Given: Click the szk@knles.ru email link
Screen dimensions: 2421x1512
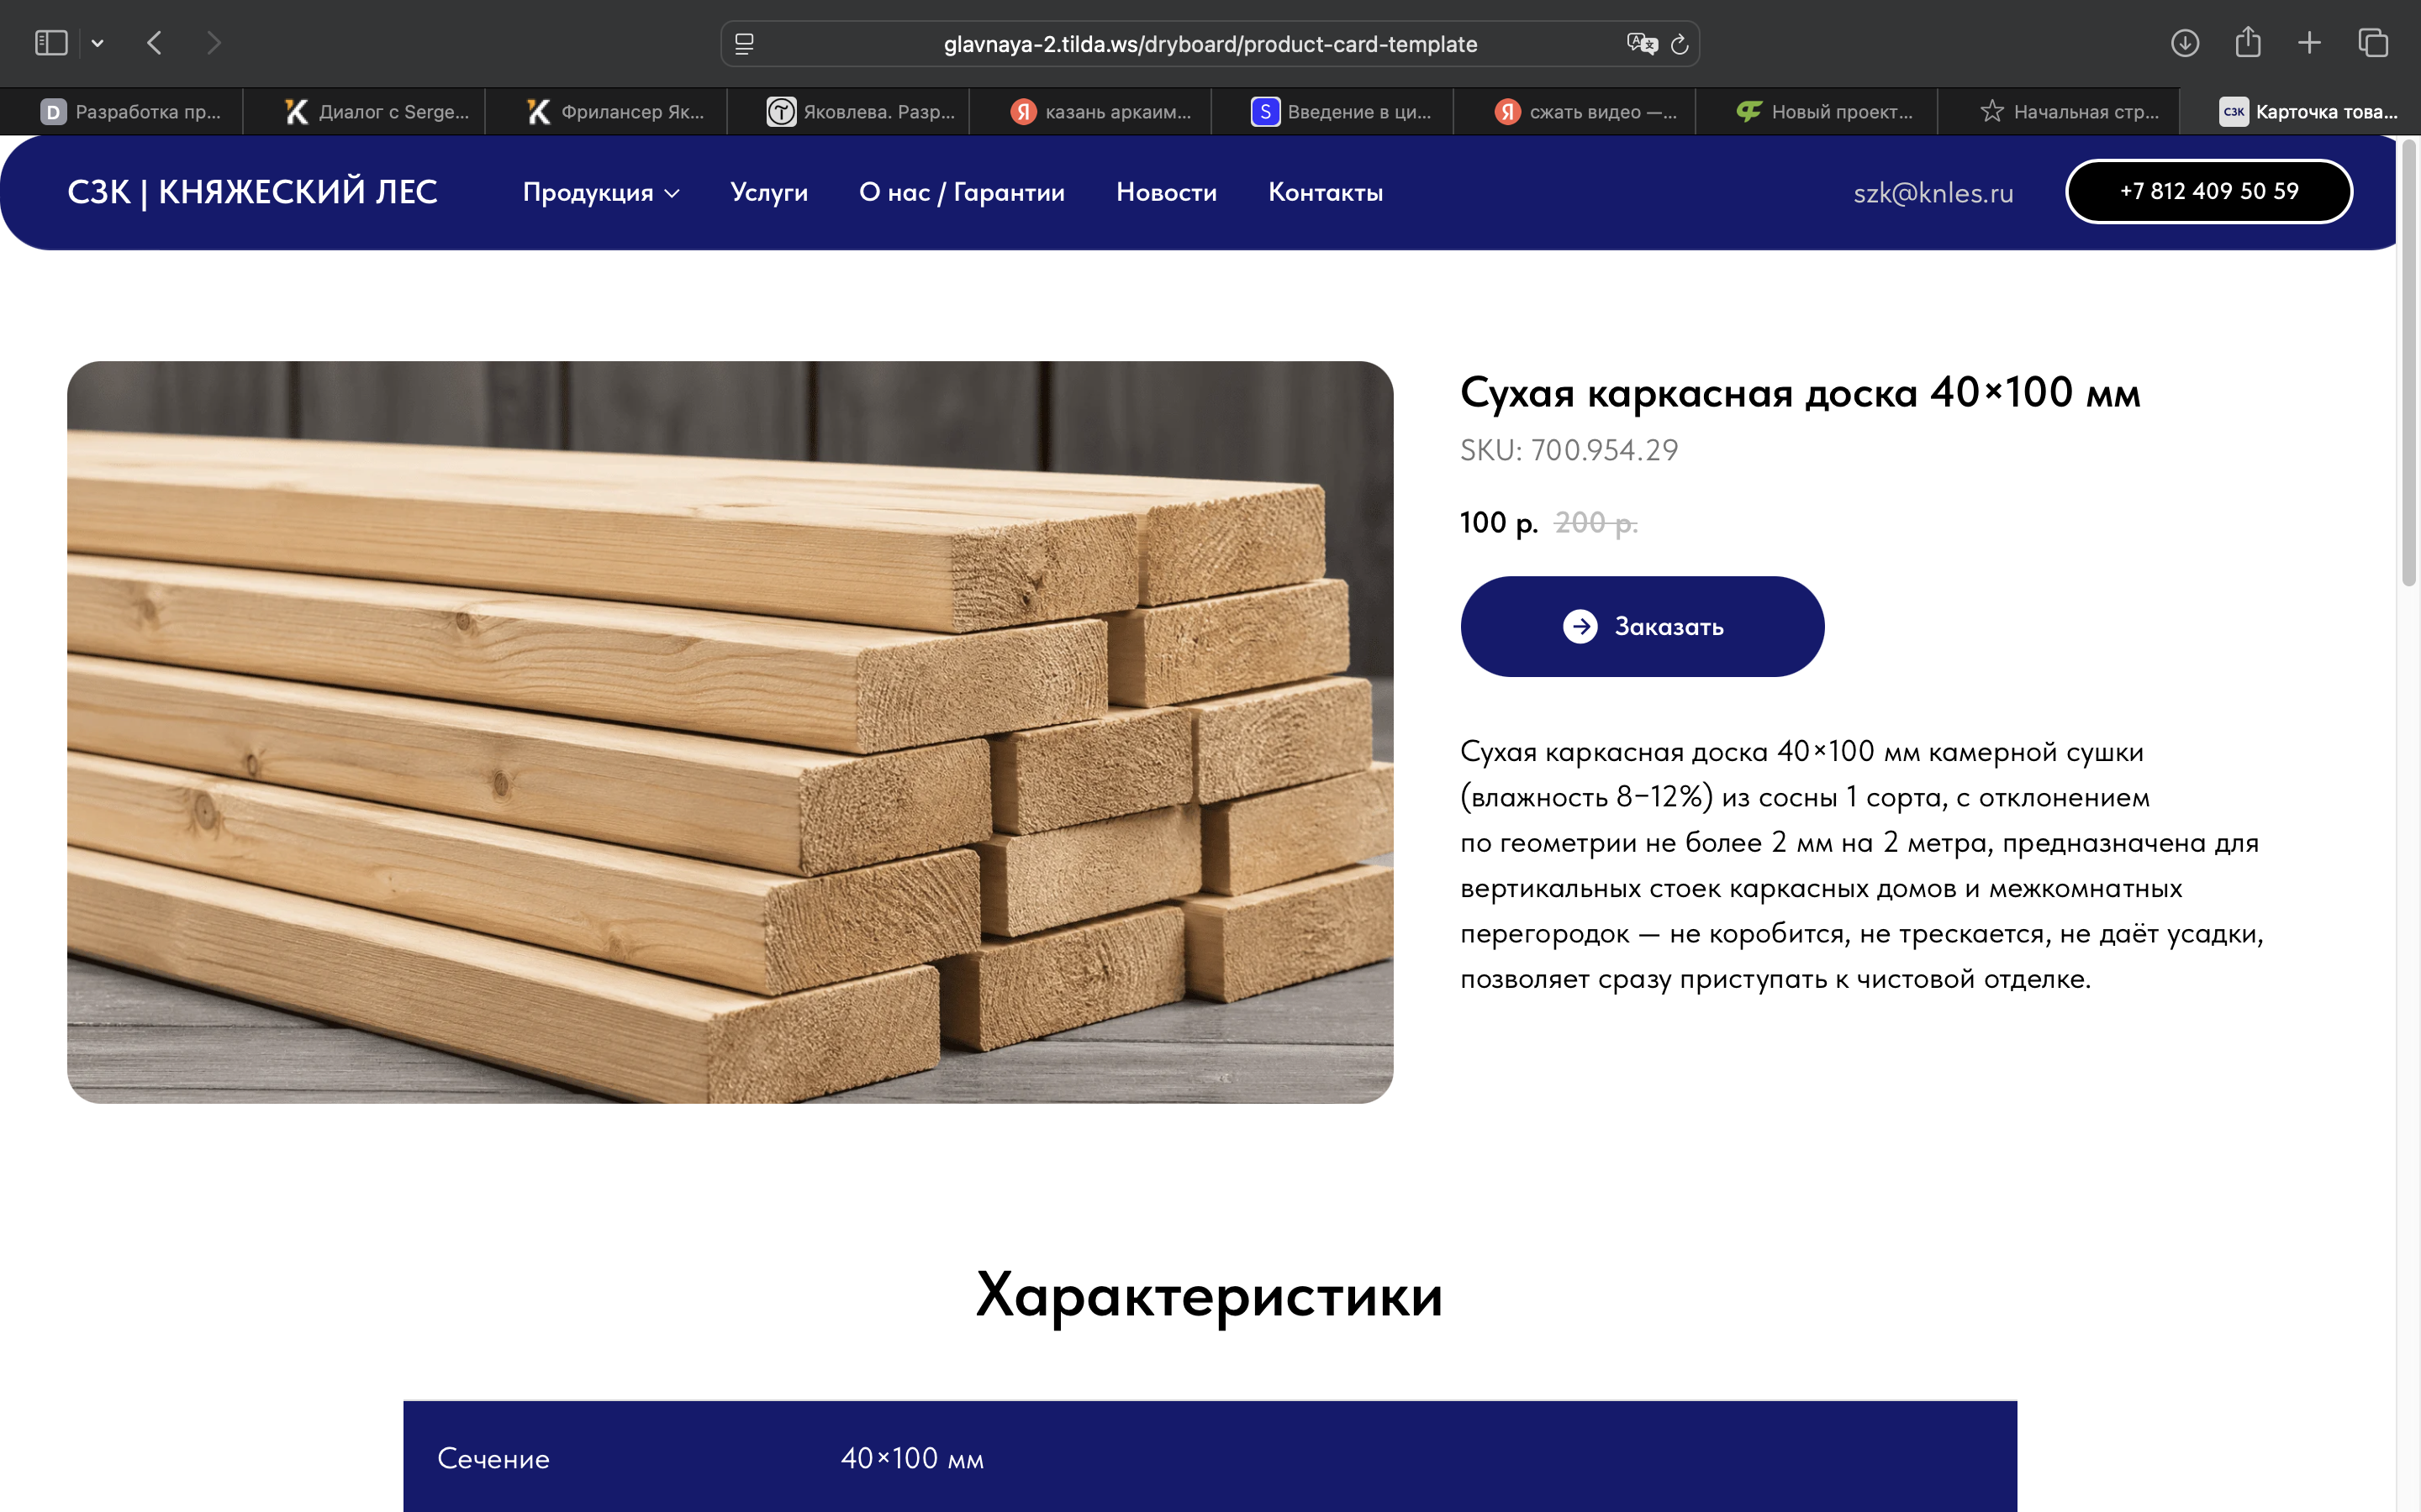Looking at the screenshot, I should (1933, 193).
